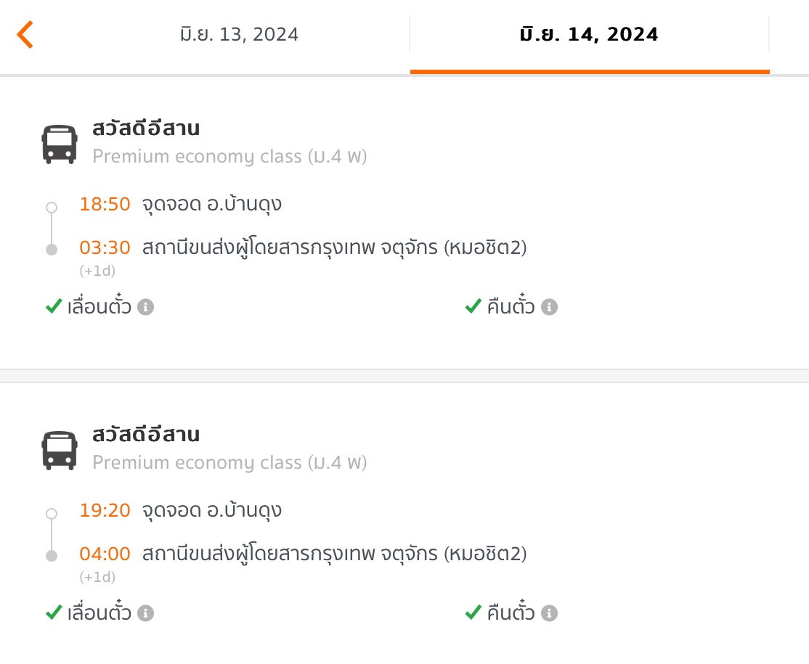Click the bus icon of the 19:20 trip

tap(60, 450)
